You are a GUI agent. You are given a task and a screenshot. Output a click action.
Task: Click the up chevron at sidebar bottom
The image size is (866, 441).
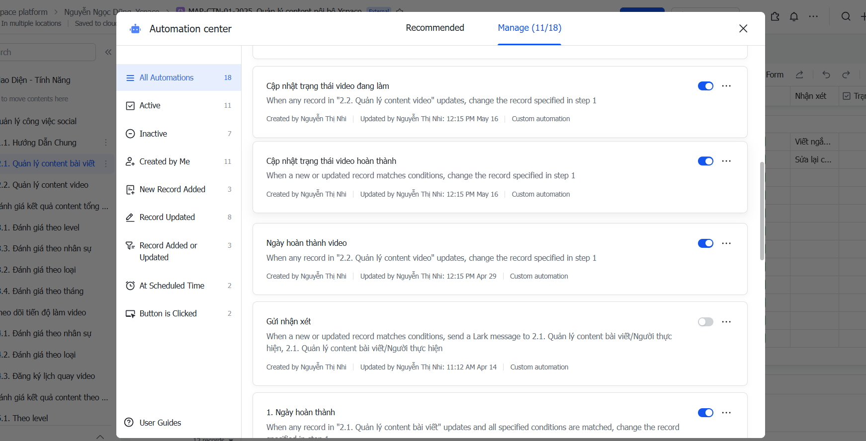pos(100,437)
